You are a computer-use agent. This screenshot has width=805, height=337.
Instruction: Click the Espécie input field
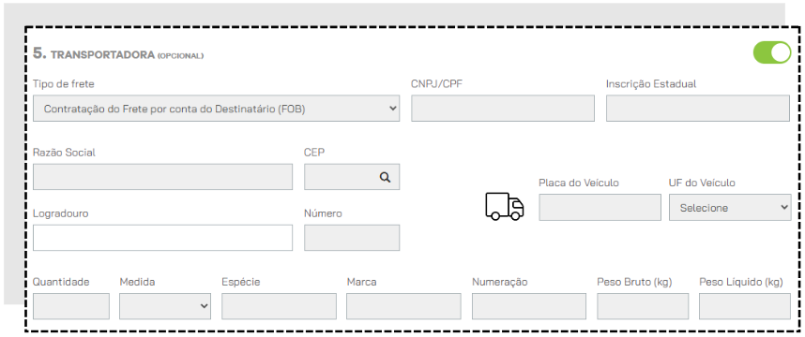(x=279, y=306)
